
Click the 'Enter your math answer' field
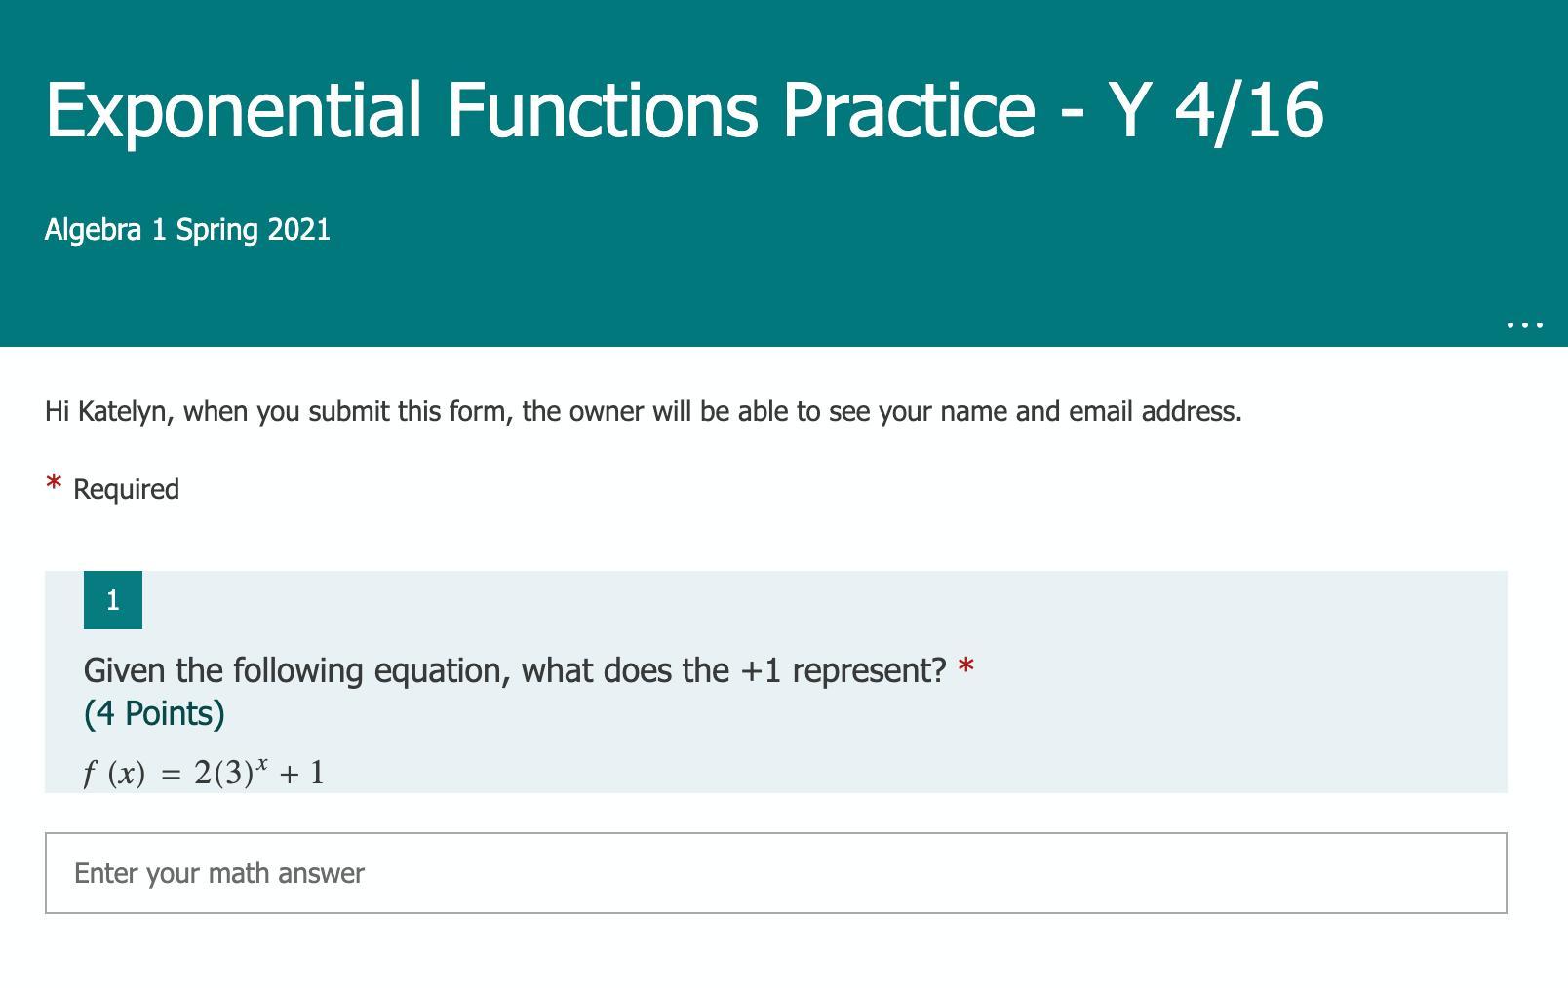(x=775, y=873)
